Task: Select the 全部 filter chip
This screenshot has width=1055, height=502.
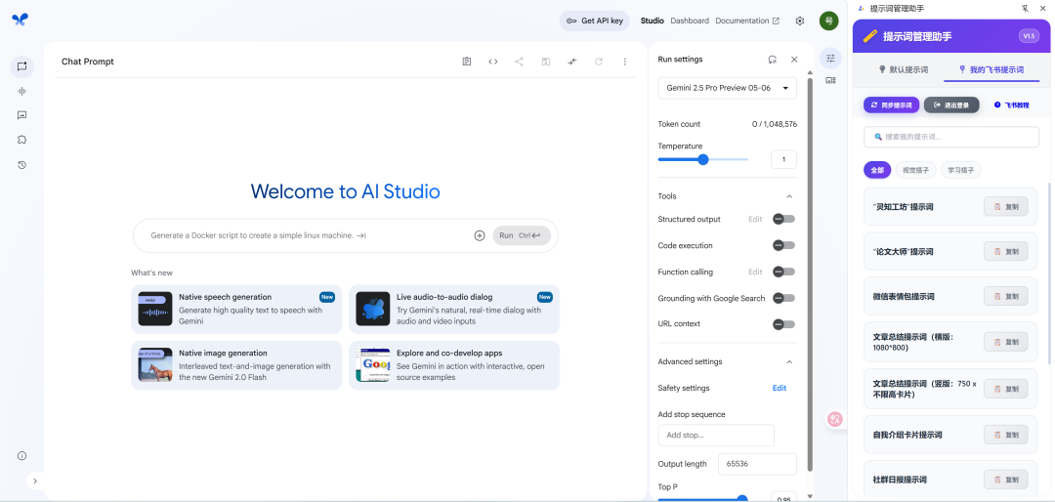Action: coord(877,170)
